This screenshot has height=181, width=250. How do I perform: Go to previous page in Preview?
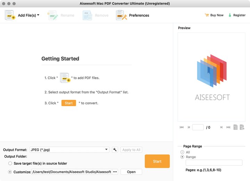click(x=189, y=127)
